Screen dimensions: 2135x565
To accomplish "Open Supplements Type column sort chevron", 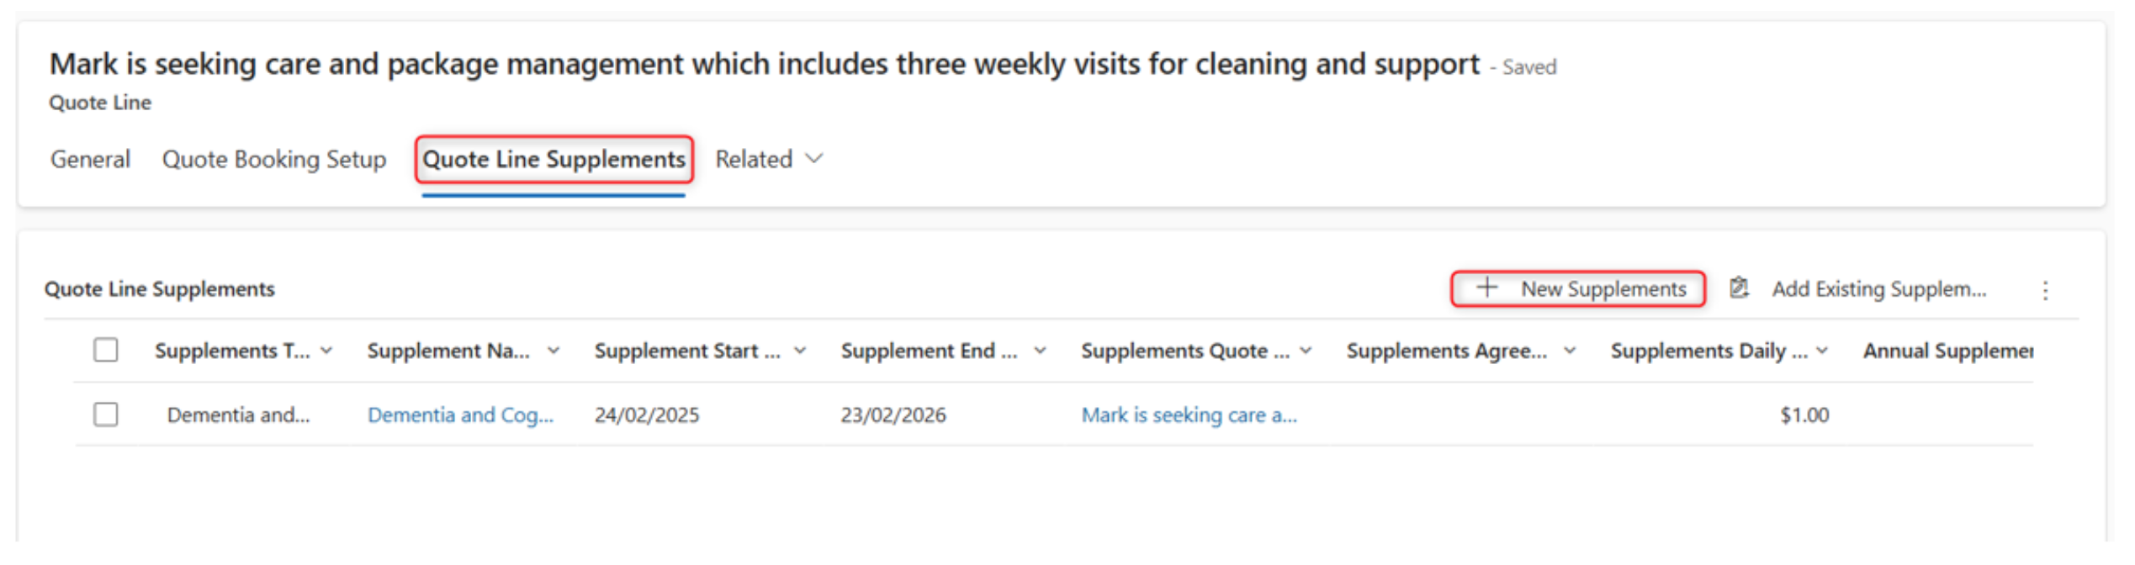I will (x=326, y=351).
